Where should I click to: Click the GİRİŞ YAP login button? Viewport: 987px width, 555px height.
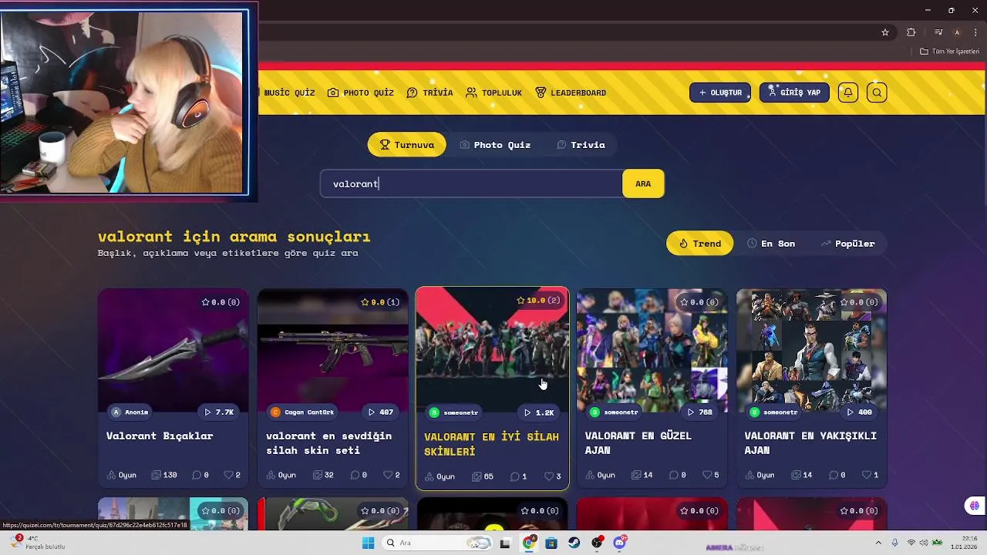[x=794, y=92]
